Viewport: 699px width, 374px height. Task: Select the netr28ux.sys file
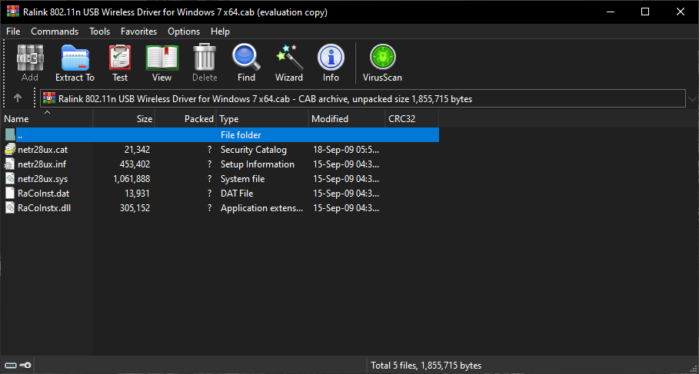(43, 179)
